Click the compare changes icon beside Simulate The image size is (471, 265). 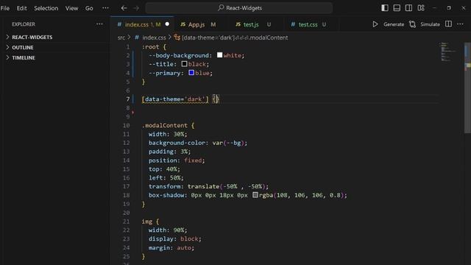tap(412, 24)
